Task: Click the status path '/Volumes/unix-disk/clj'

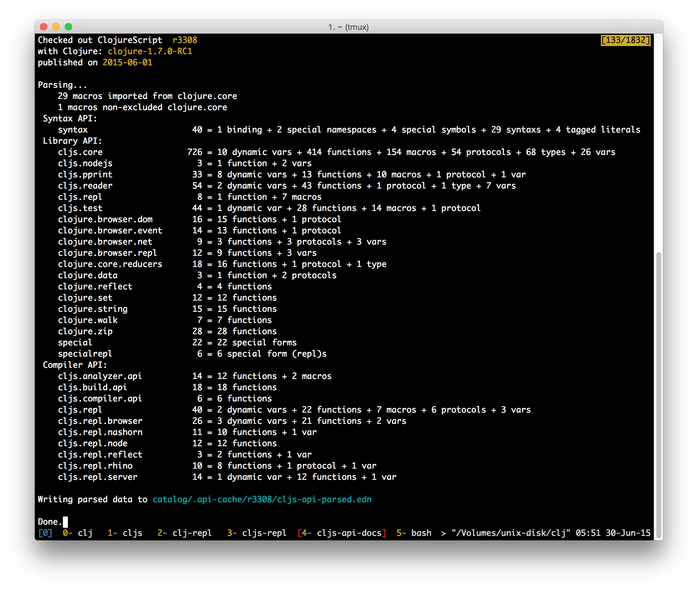Action: 511,533
